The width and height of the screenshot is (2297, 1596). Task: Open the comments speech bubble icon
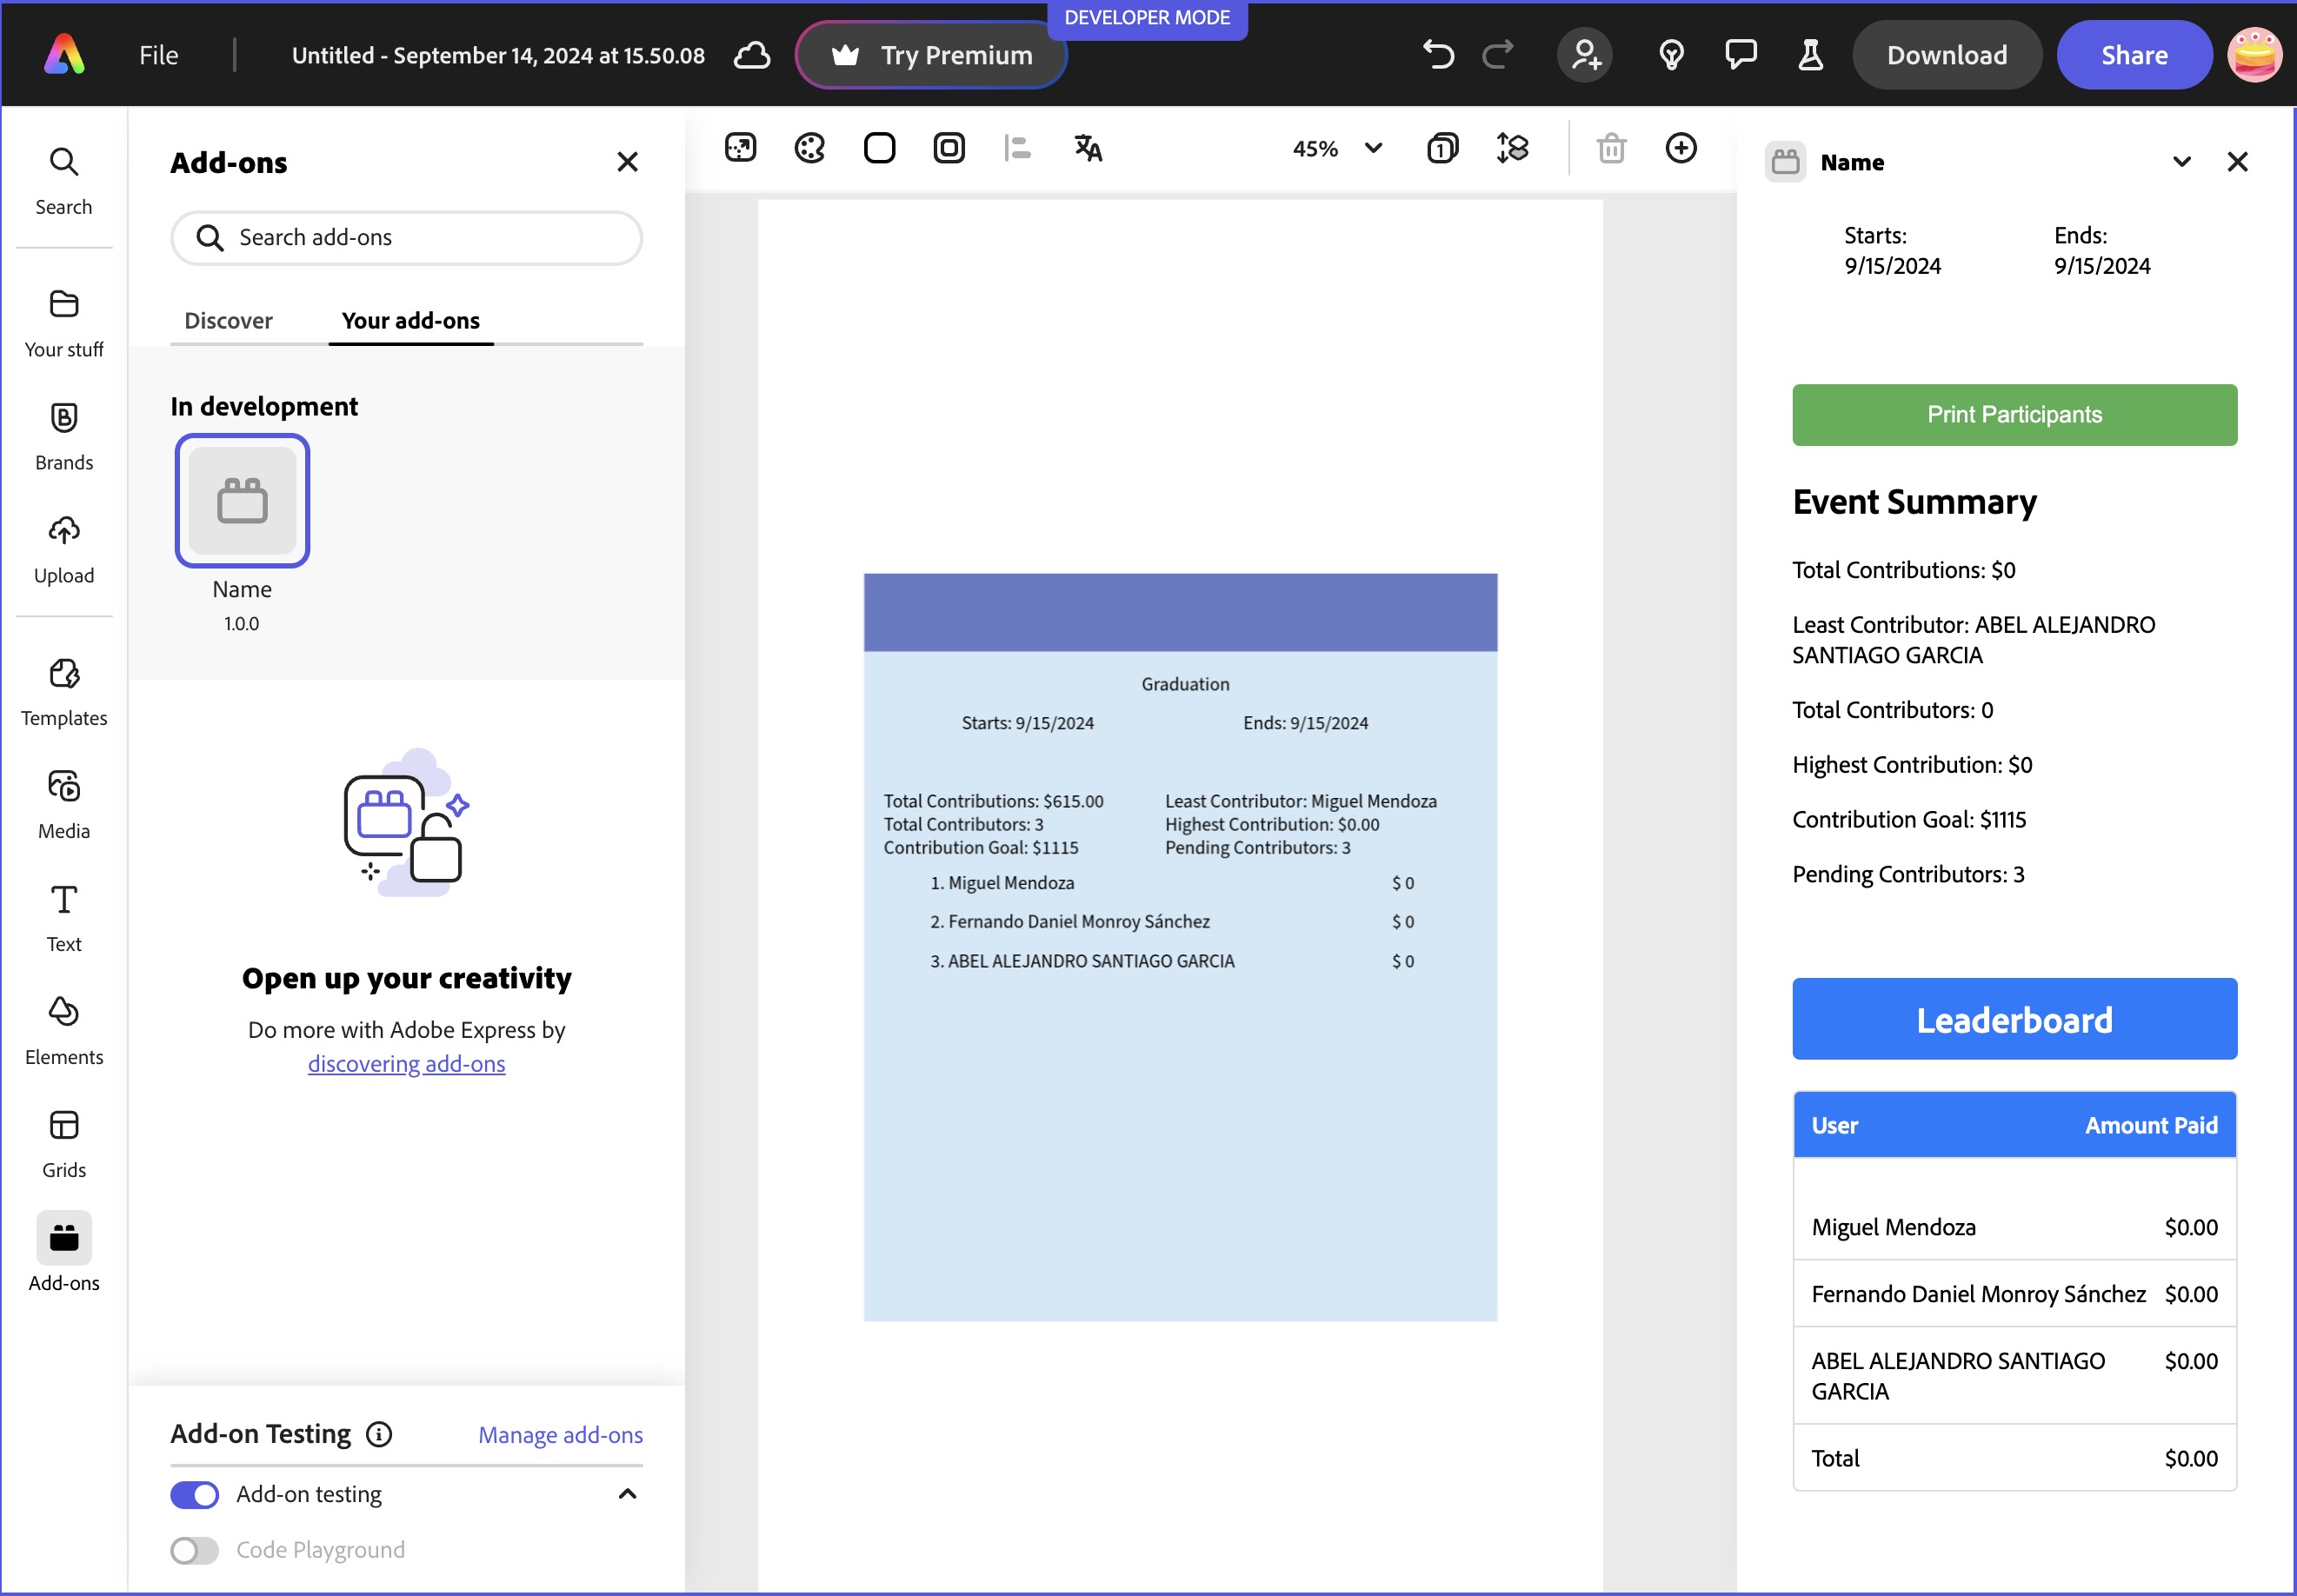pyautogui.click(x=1740, y=54)
